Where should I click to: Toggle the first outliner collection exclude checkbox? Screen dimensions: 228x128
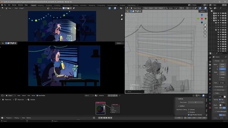pos(216,14)
